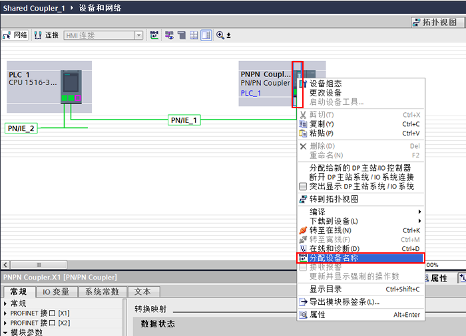Click the page break toolbar icon

click(182, 35)
